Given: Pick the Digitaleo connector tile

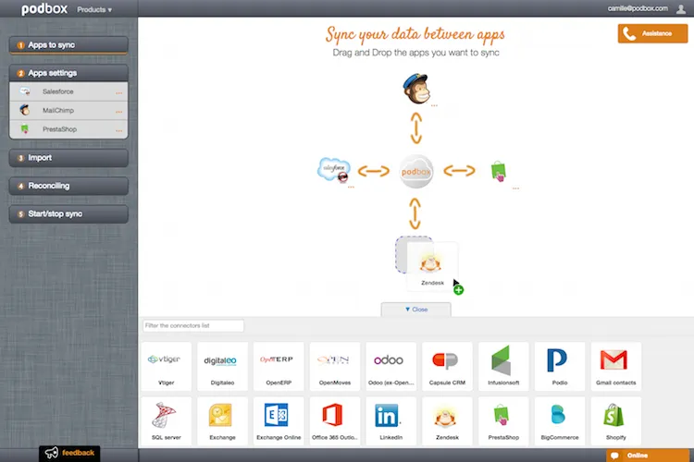Looking at the screenshot, I should tap(222, 366).
